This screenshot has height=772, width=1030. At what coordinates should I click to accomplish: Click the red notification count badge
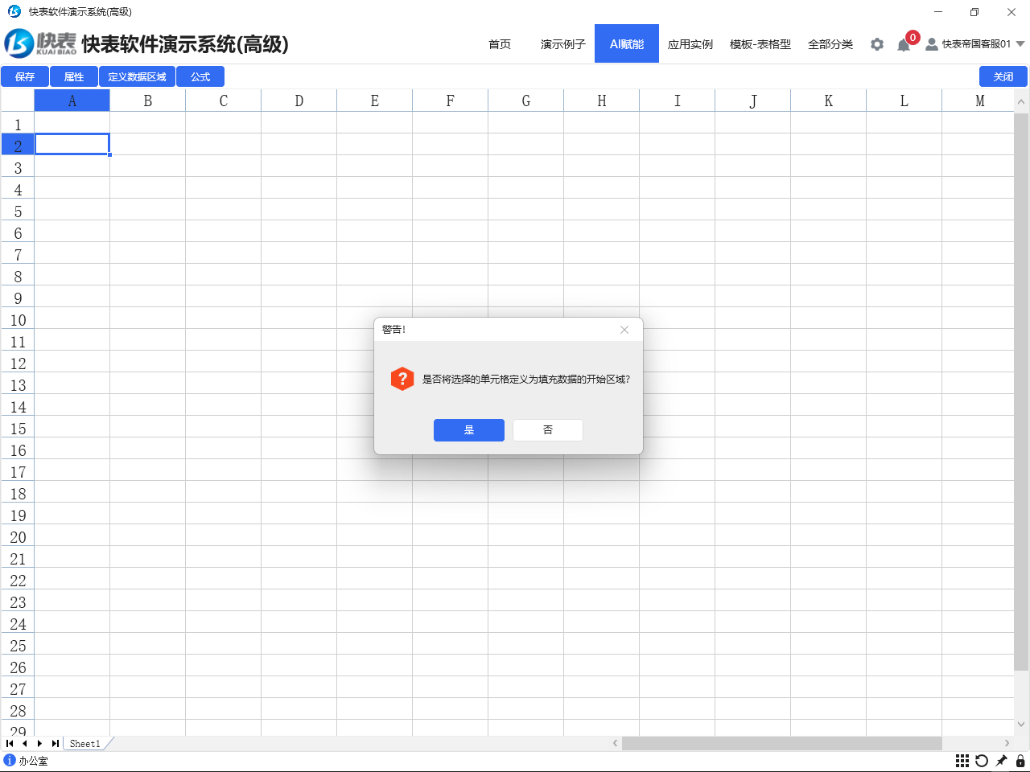coord(913,37)
